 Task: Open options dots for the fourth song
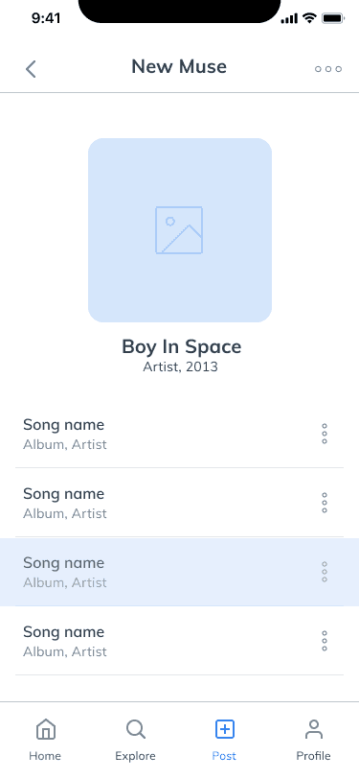pos(325,641)
